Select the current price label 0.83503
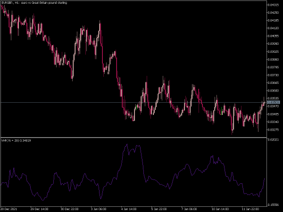 tap(274, 102)
